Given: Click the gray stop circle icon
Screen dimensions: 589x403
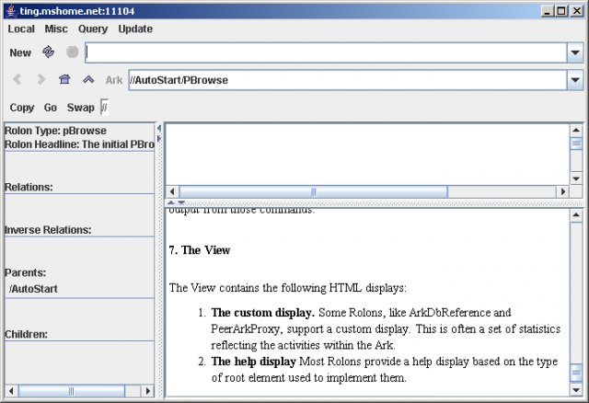Looking at the screenshot, I should coord(72,52).
